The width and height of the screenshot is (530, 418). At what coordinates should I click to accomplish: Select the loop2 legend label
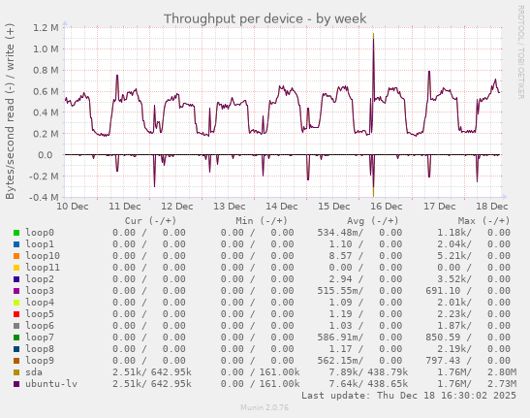click(40, 279)
